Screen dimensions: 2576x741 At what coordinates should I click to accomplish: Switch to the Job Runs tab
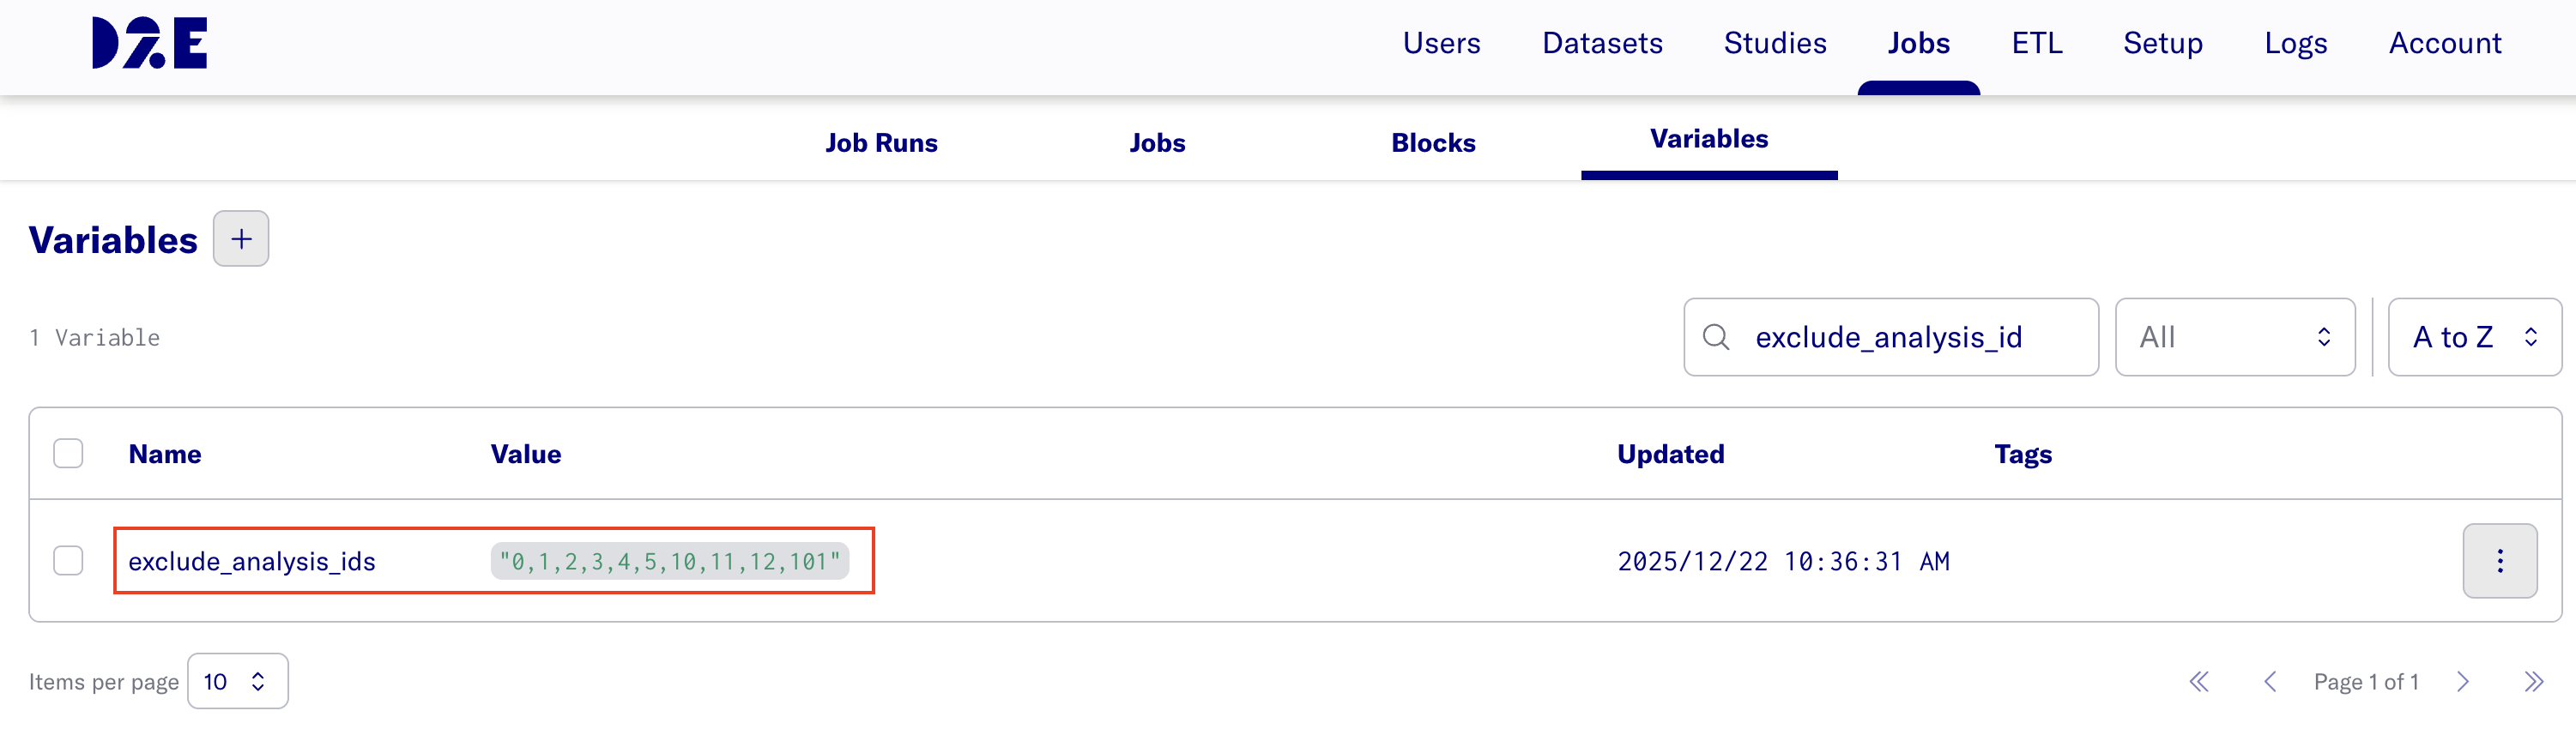[x=881, y=143]
